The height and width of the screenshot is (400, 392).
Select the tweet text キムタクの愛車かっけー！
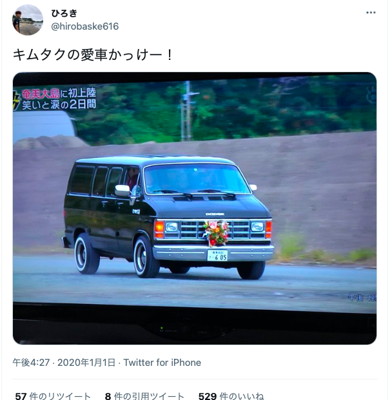coord(93,55)
